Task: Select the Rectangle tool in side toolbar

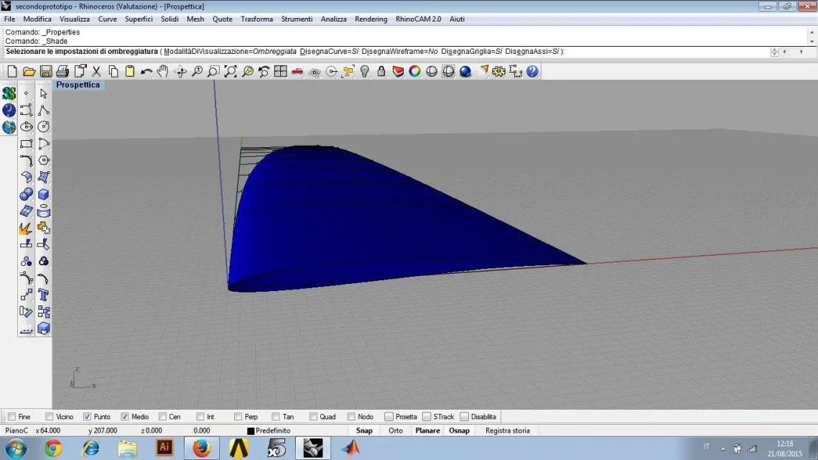Action: (x=26, y=144)
